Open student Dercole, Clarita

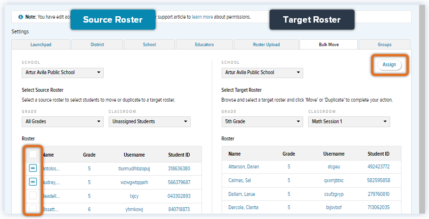point(243,207)
